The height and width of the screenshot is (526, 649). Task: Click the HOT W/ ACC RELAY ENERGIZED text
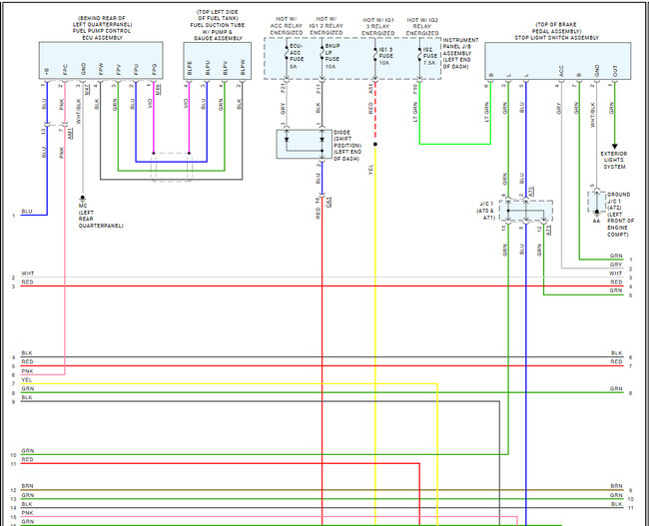pyautogui.click(x=287, y=26)
